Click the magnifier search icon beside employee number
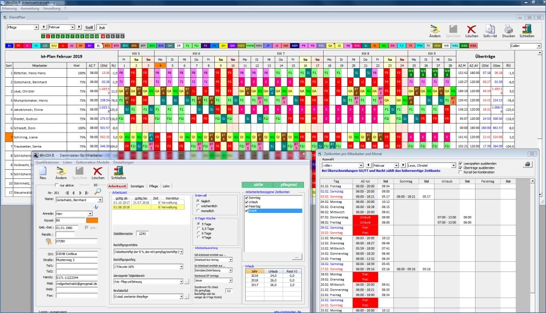The image size is (546, 313). 98,191
